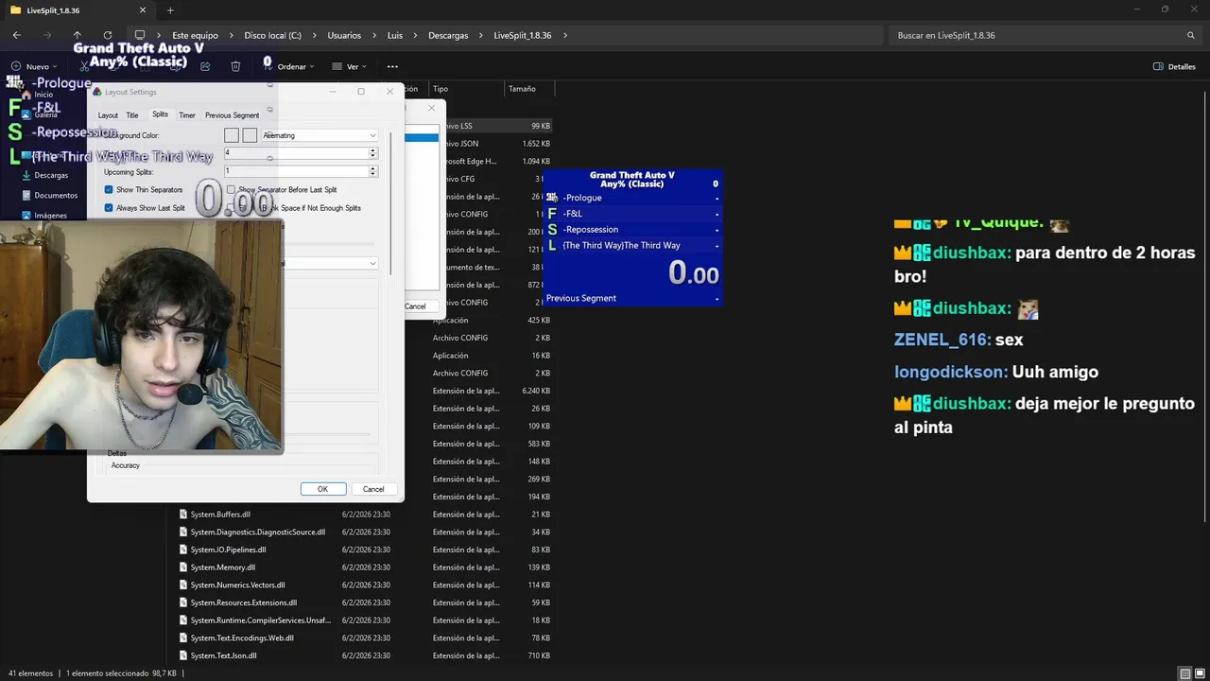Click second background color swatch
This screenshot has width=1210, height=681.
(x=250, y=135)
